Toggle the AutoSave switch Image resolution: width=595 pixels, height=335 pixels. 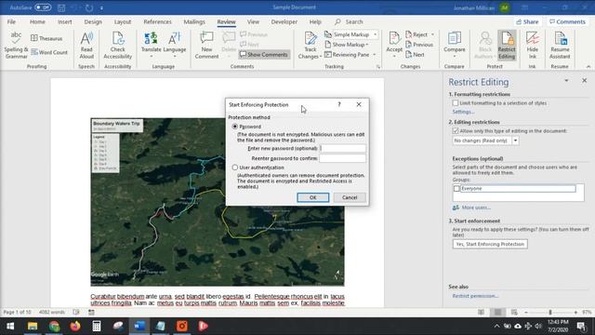pos(43,7)
